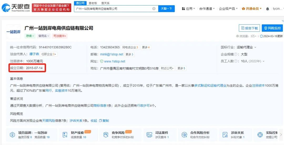Click help icon beside 企业规模
The image size is (284, 145).
(235, 54)
